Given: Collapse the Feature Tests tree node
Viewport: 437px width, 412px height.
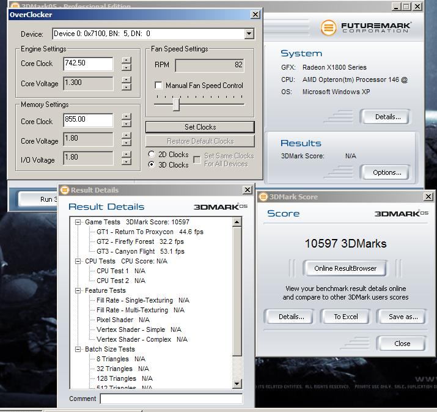Looking at the screenshot, I should pyautogui.click(x=78, y=290).
